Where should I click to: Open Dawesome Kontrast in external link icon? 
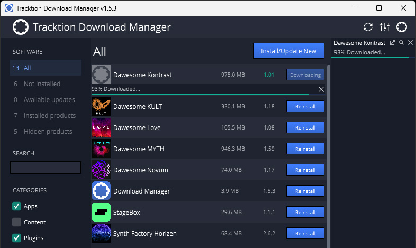point(392,43)
